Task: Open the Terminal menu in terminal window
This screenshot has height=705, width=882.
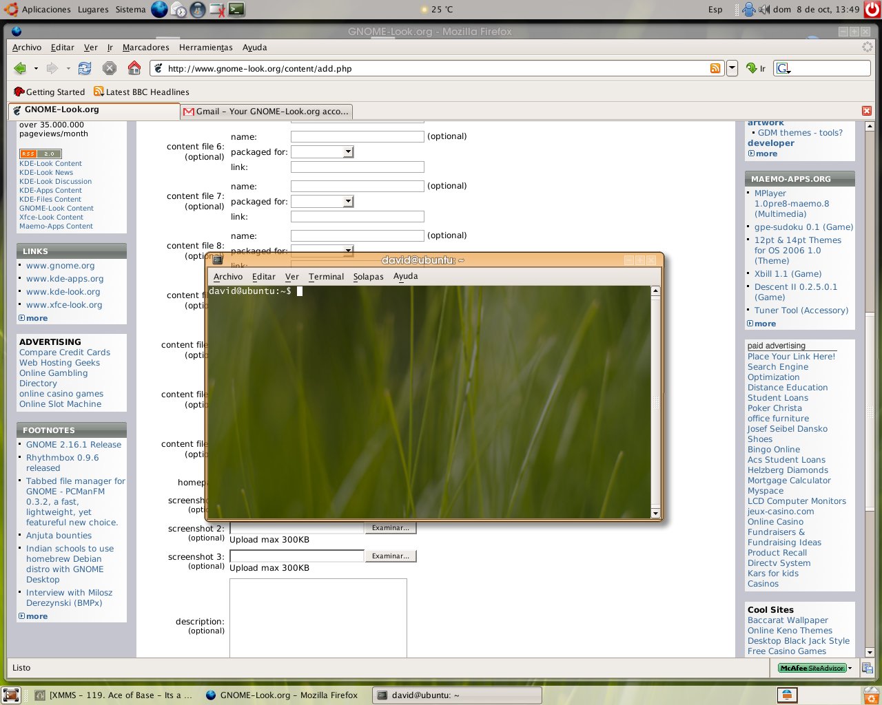Action: coord(326,276)
